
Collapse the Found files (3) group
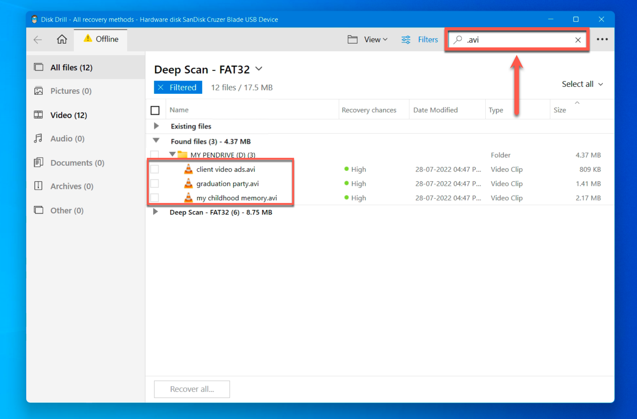156,140
